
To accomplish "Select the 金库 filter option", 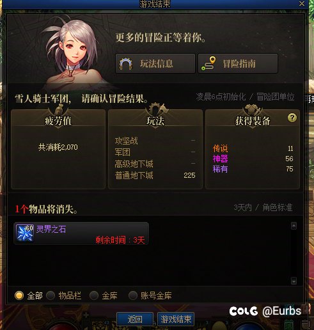I will pyautogui.click(x=104, y=295).
